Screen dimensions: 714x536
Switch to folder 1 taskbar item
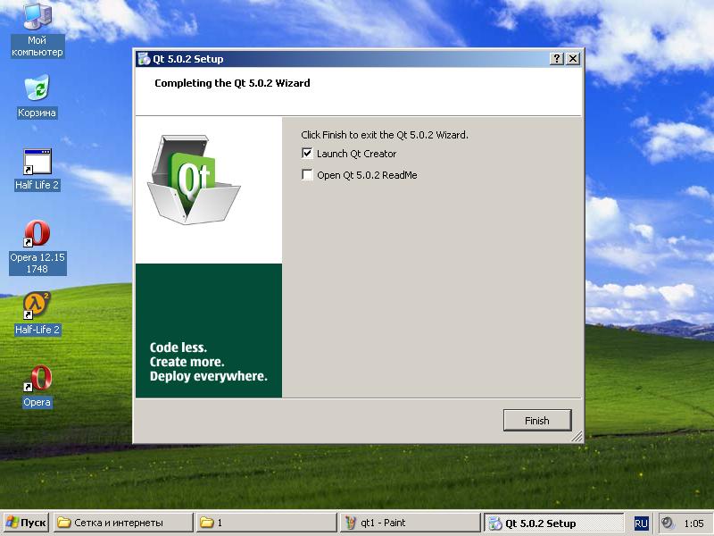[266, 523]
